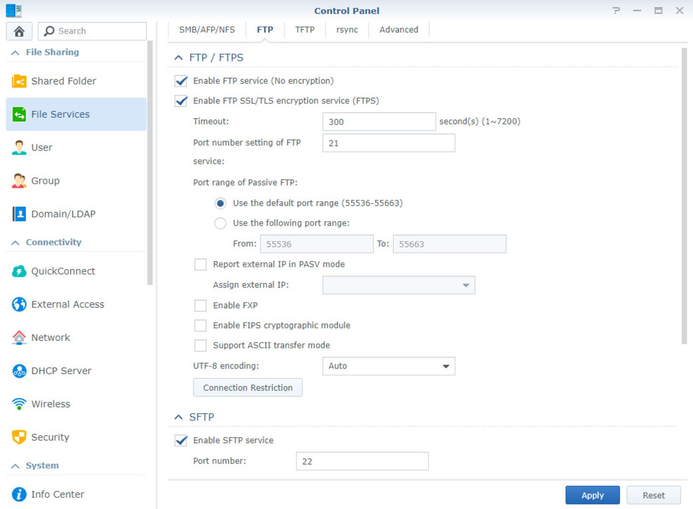Collapse the FTP / FTPS section
The height and width of the screenshot is (509, 693).
(178, 57)
